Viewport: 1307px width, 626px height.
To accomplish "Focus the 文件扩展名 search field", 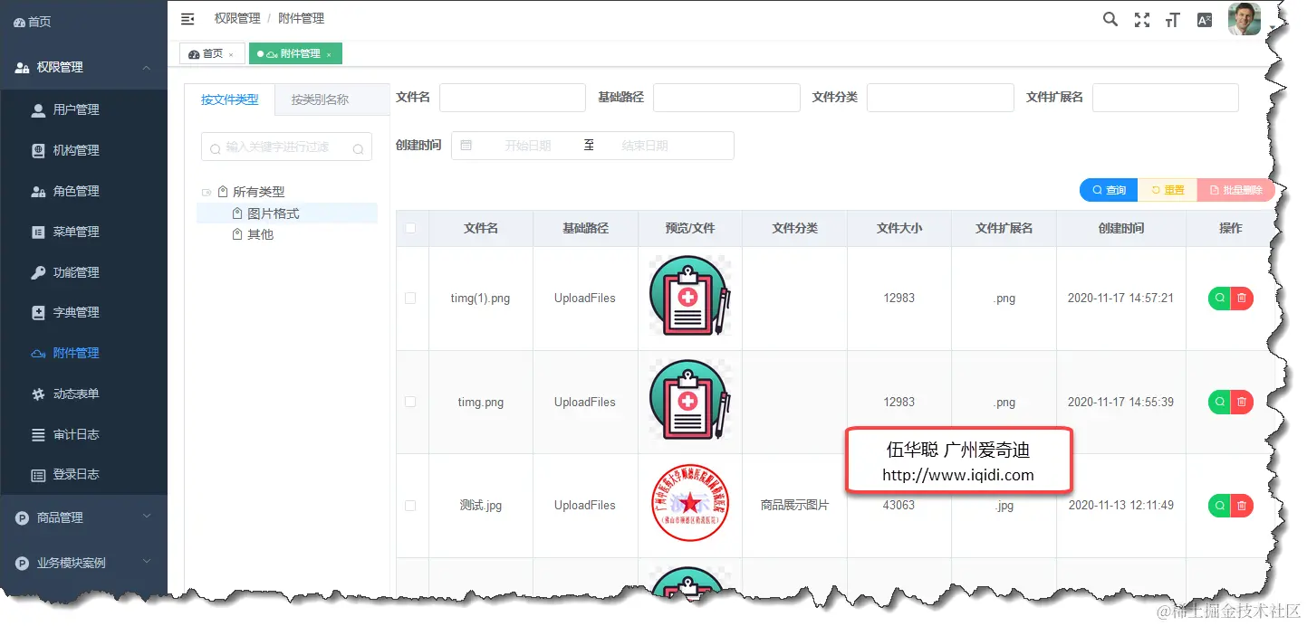I will [x=1165, y=98].
